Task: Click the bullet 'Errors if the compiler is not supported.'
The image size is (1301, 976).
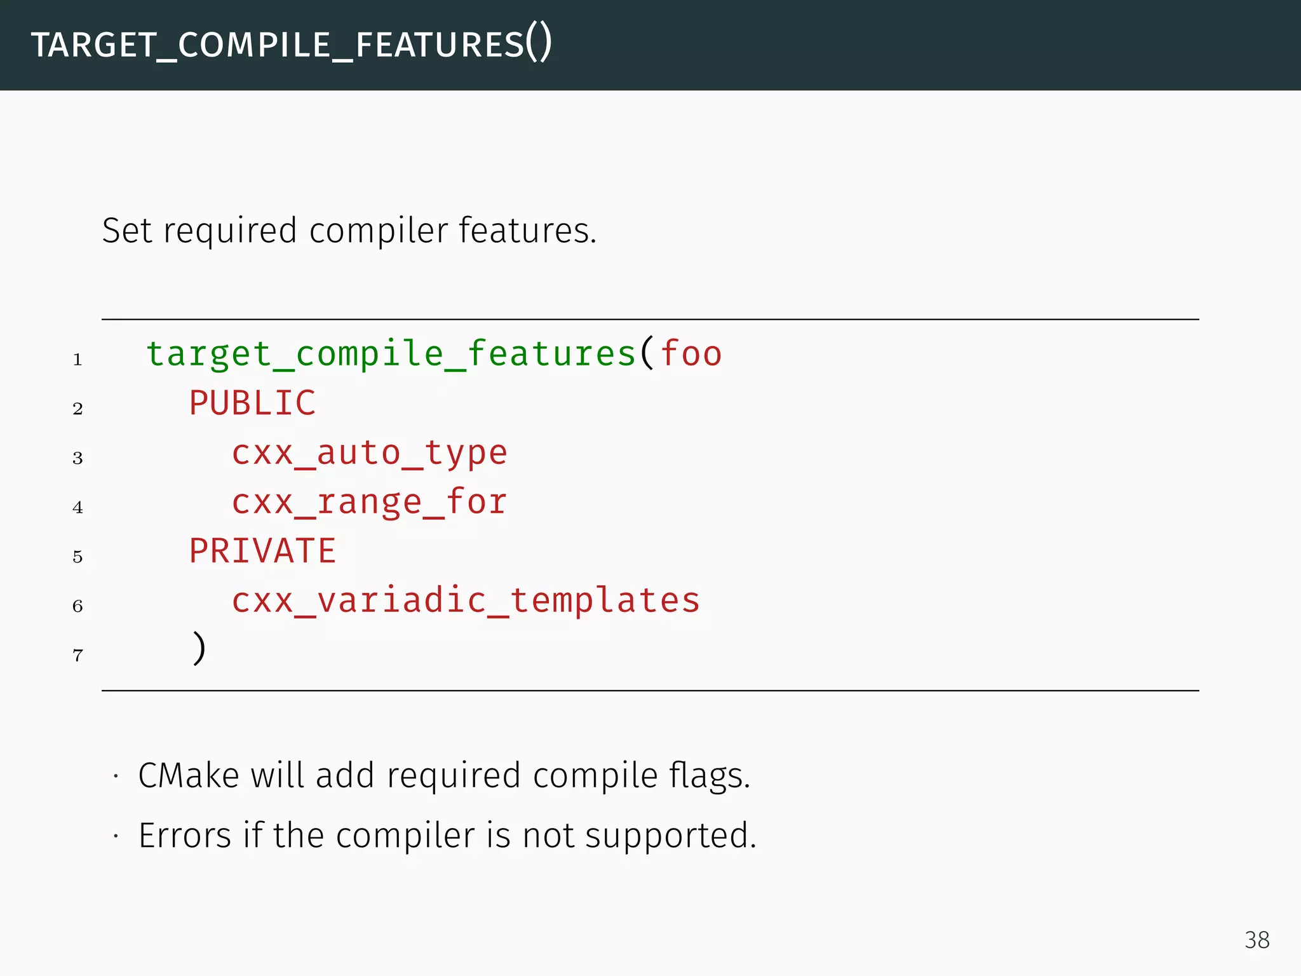Action: pyautogui.click(x=447, y=835)
